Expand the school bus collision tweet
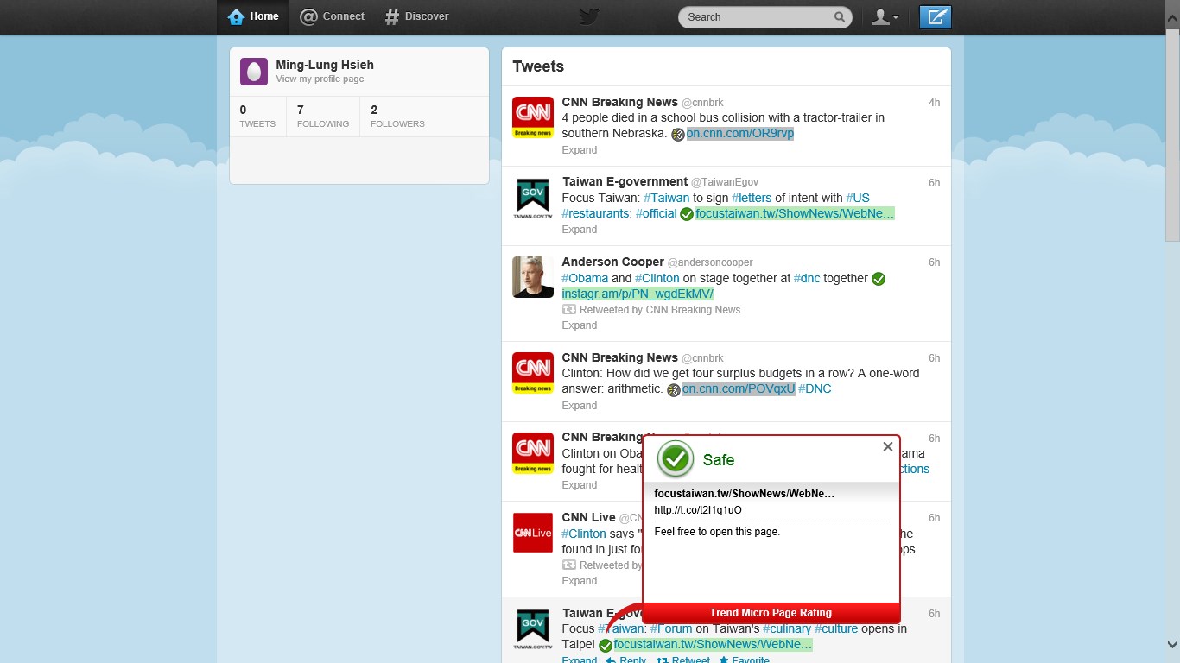 (x=580, y=149)
